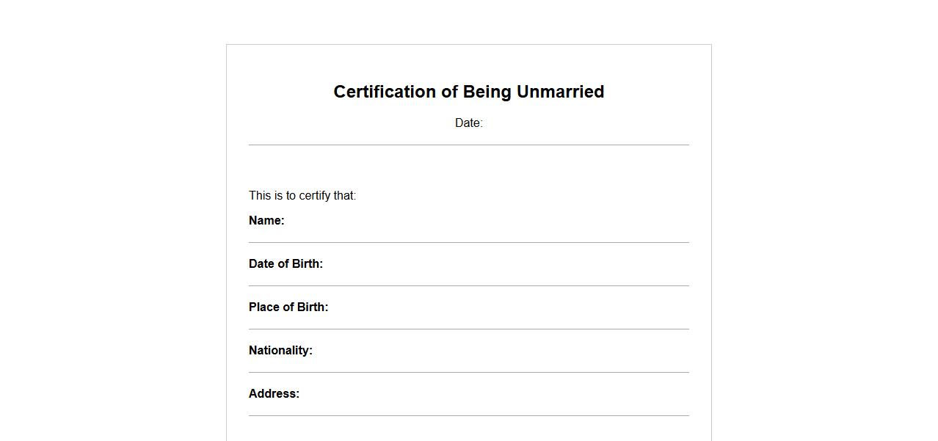Select the Date of Birth: label

click(x=286, y=264)
